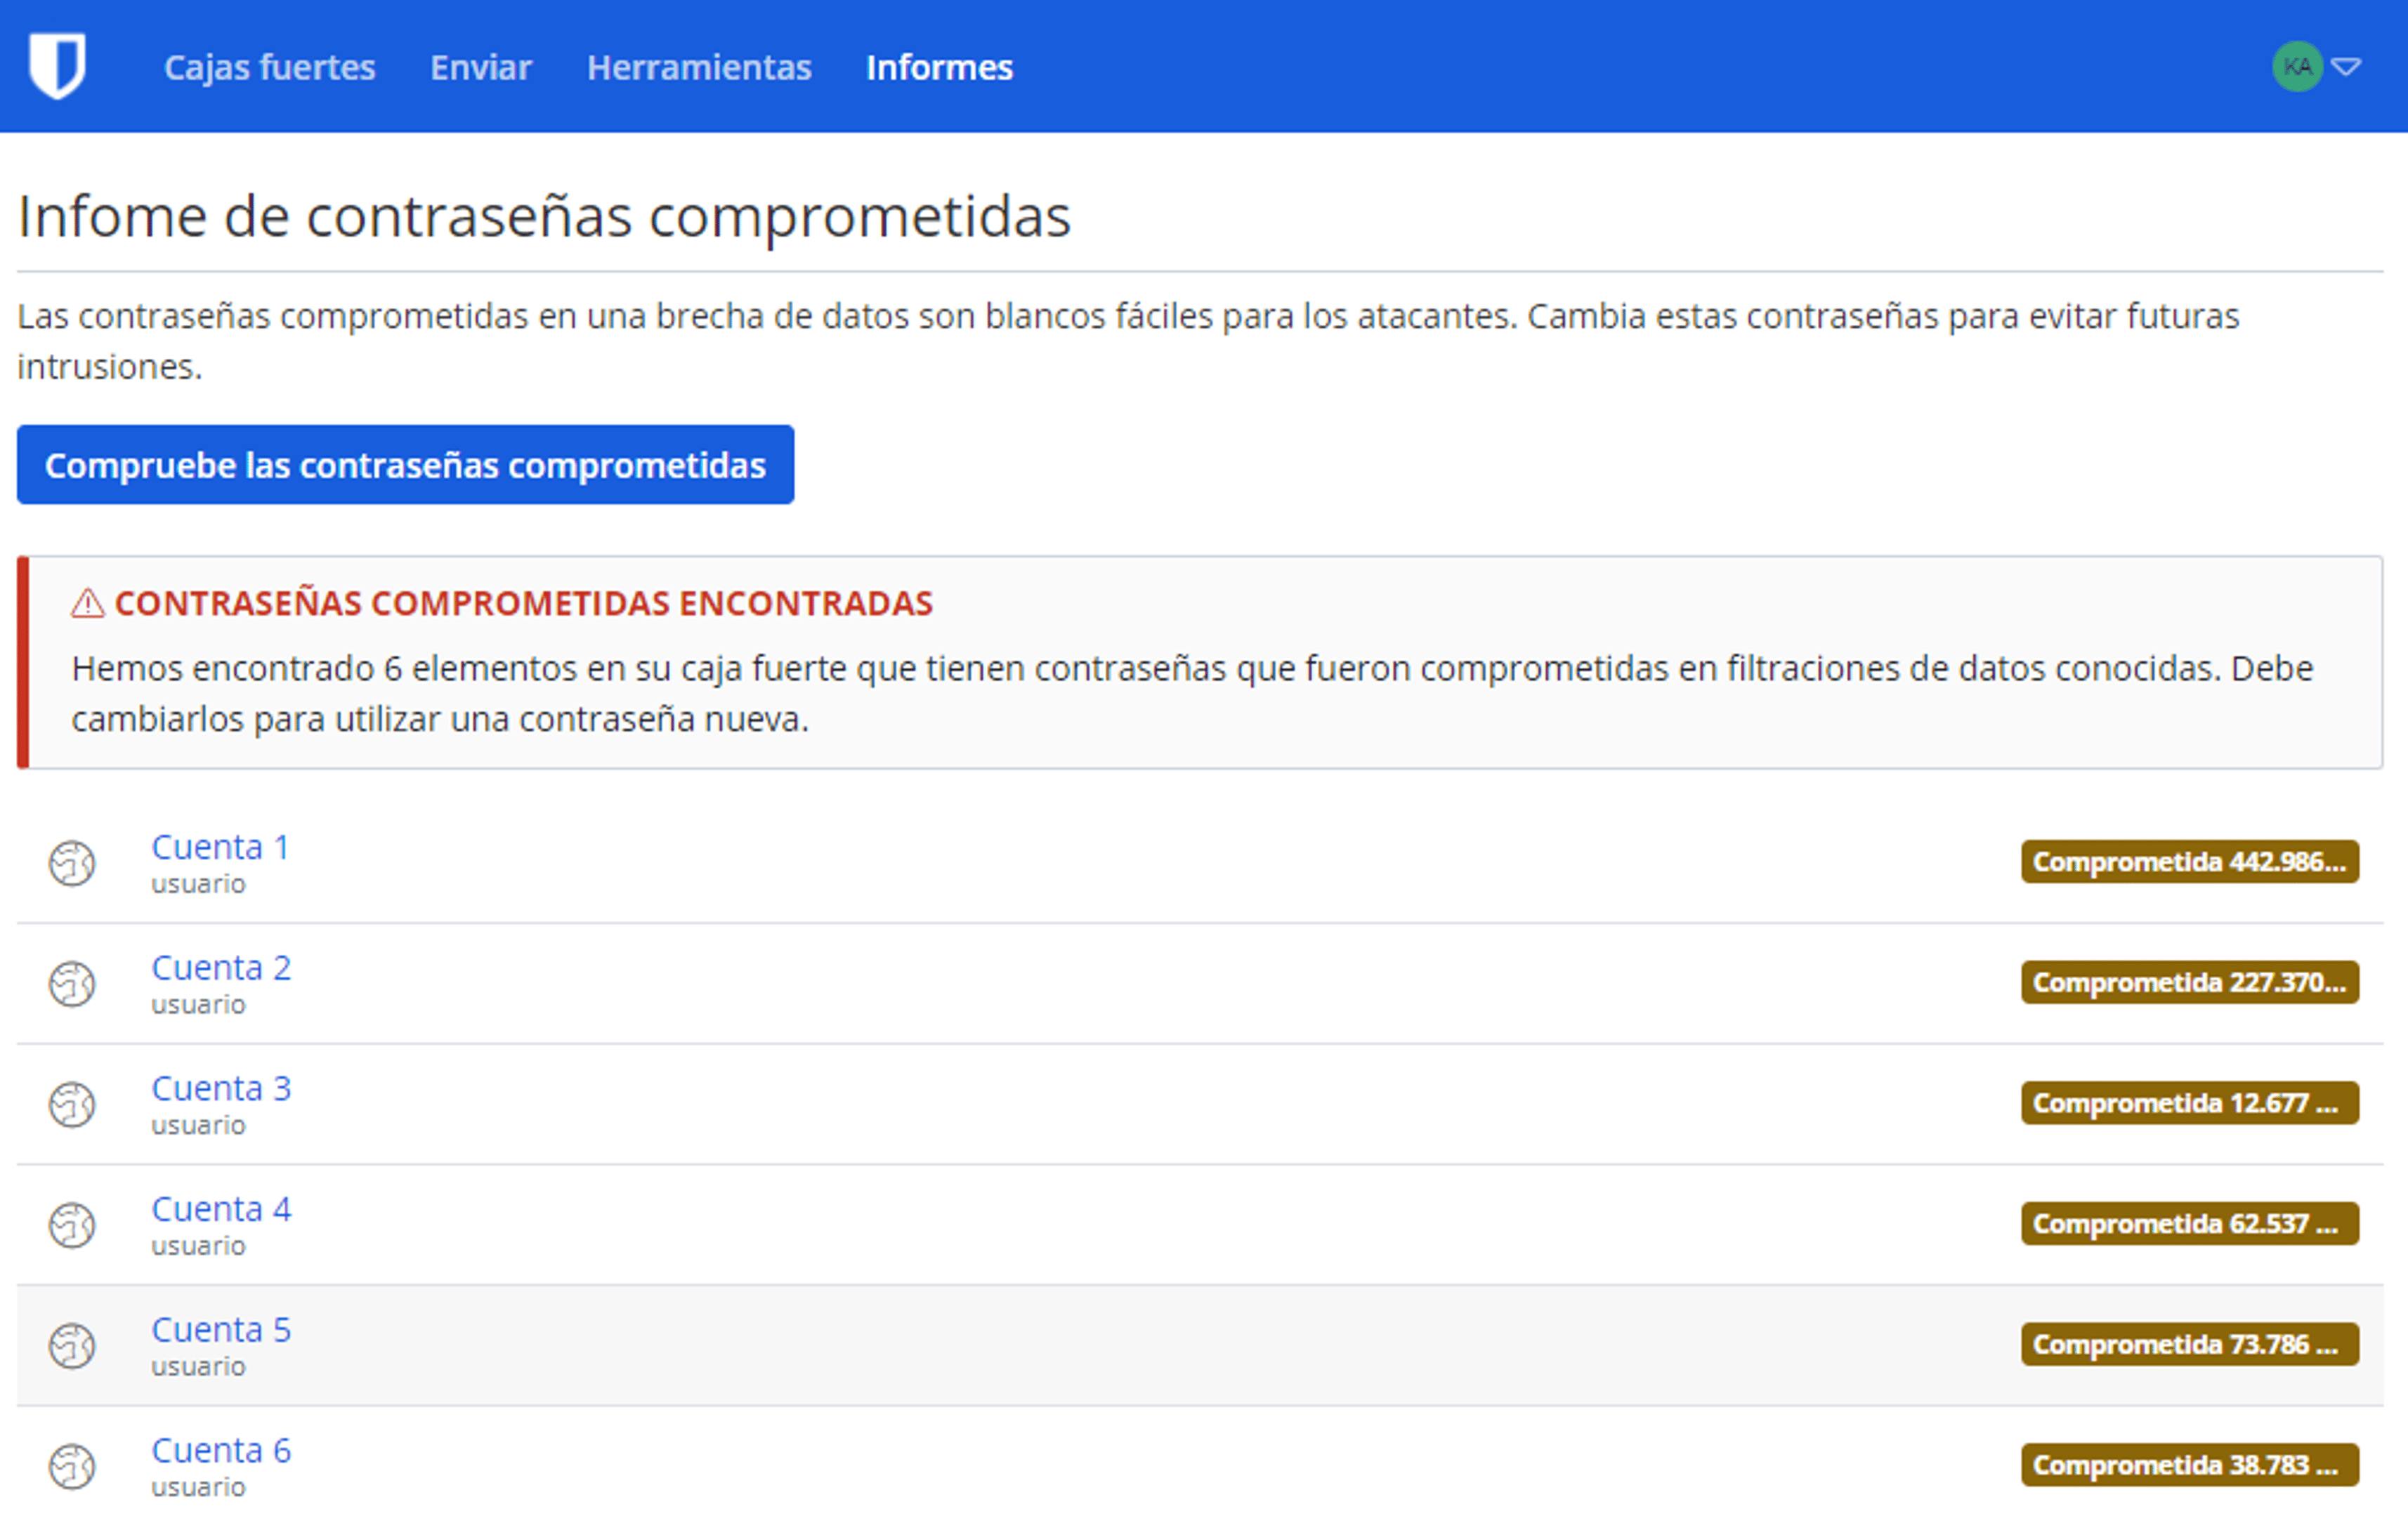Open the Cuenta 6 entry link

pyautogui.click(x=220, y=1450)
